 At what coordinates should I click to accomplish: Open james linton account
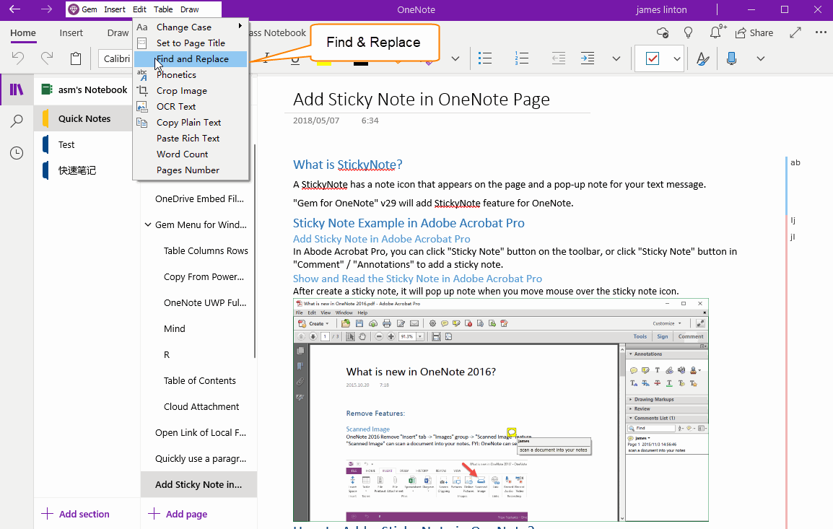[x=661, y=9]
